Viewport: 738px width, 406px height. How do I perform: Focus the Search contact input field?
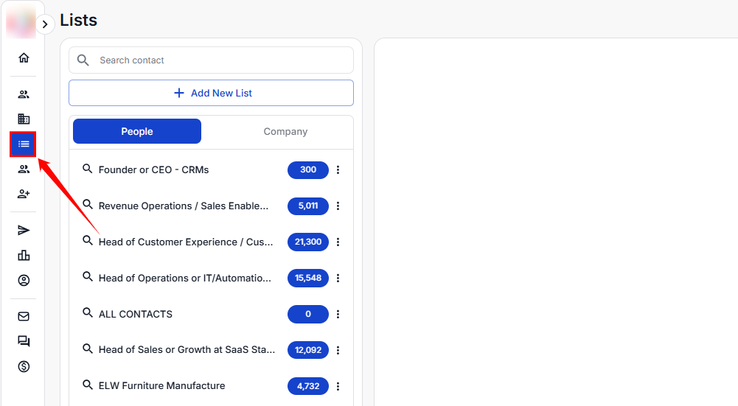point(221,60)
